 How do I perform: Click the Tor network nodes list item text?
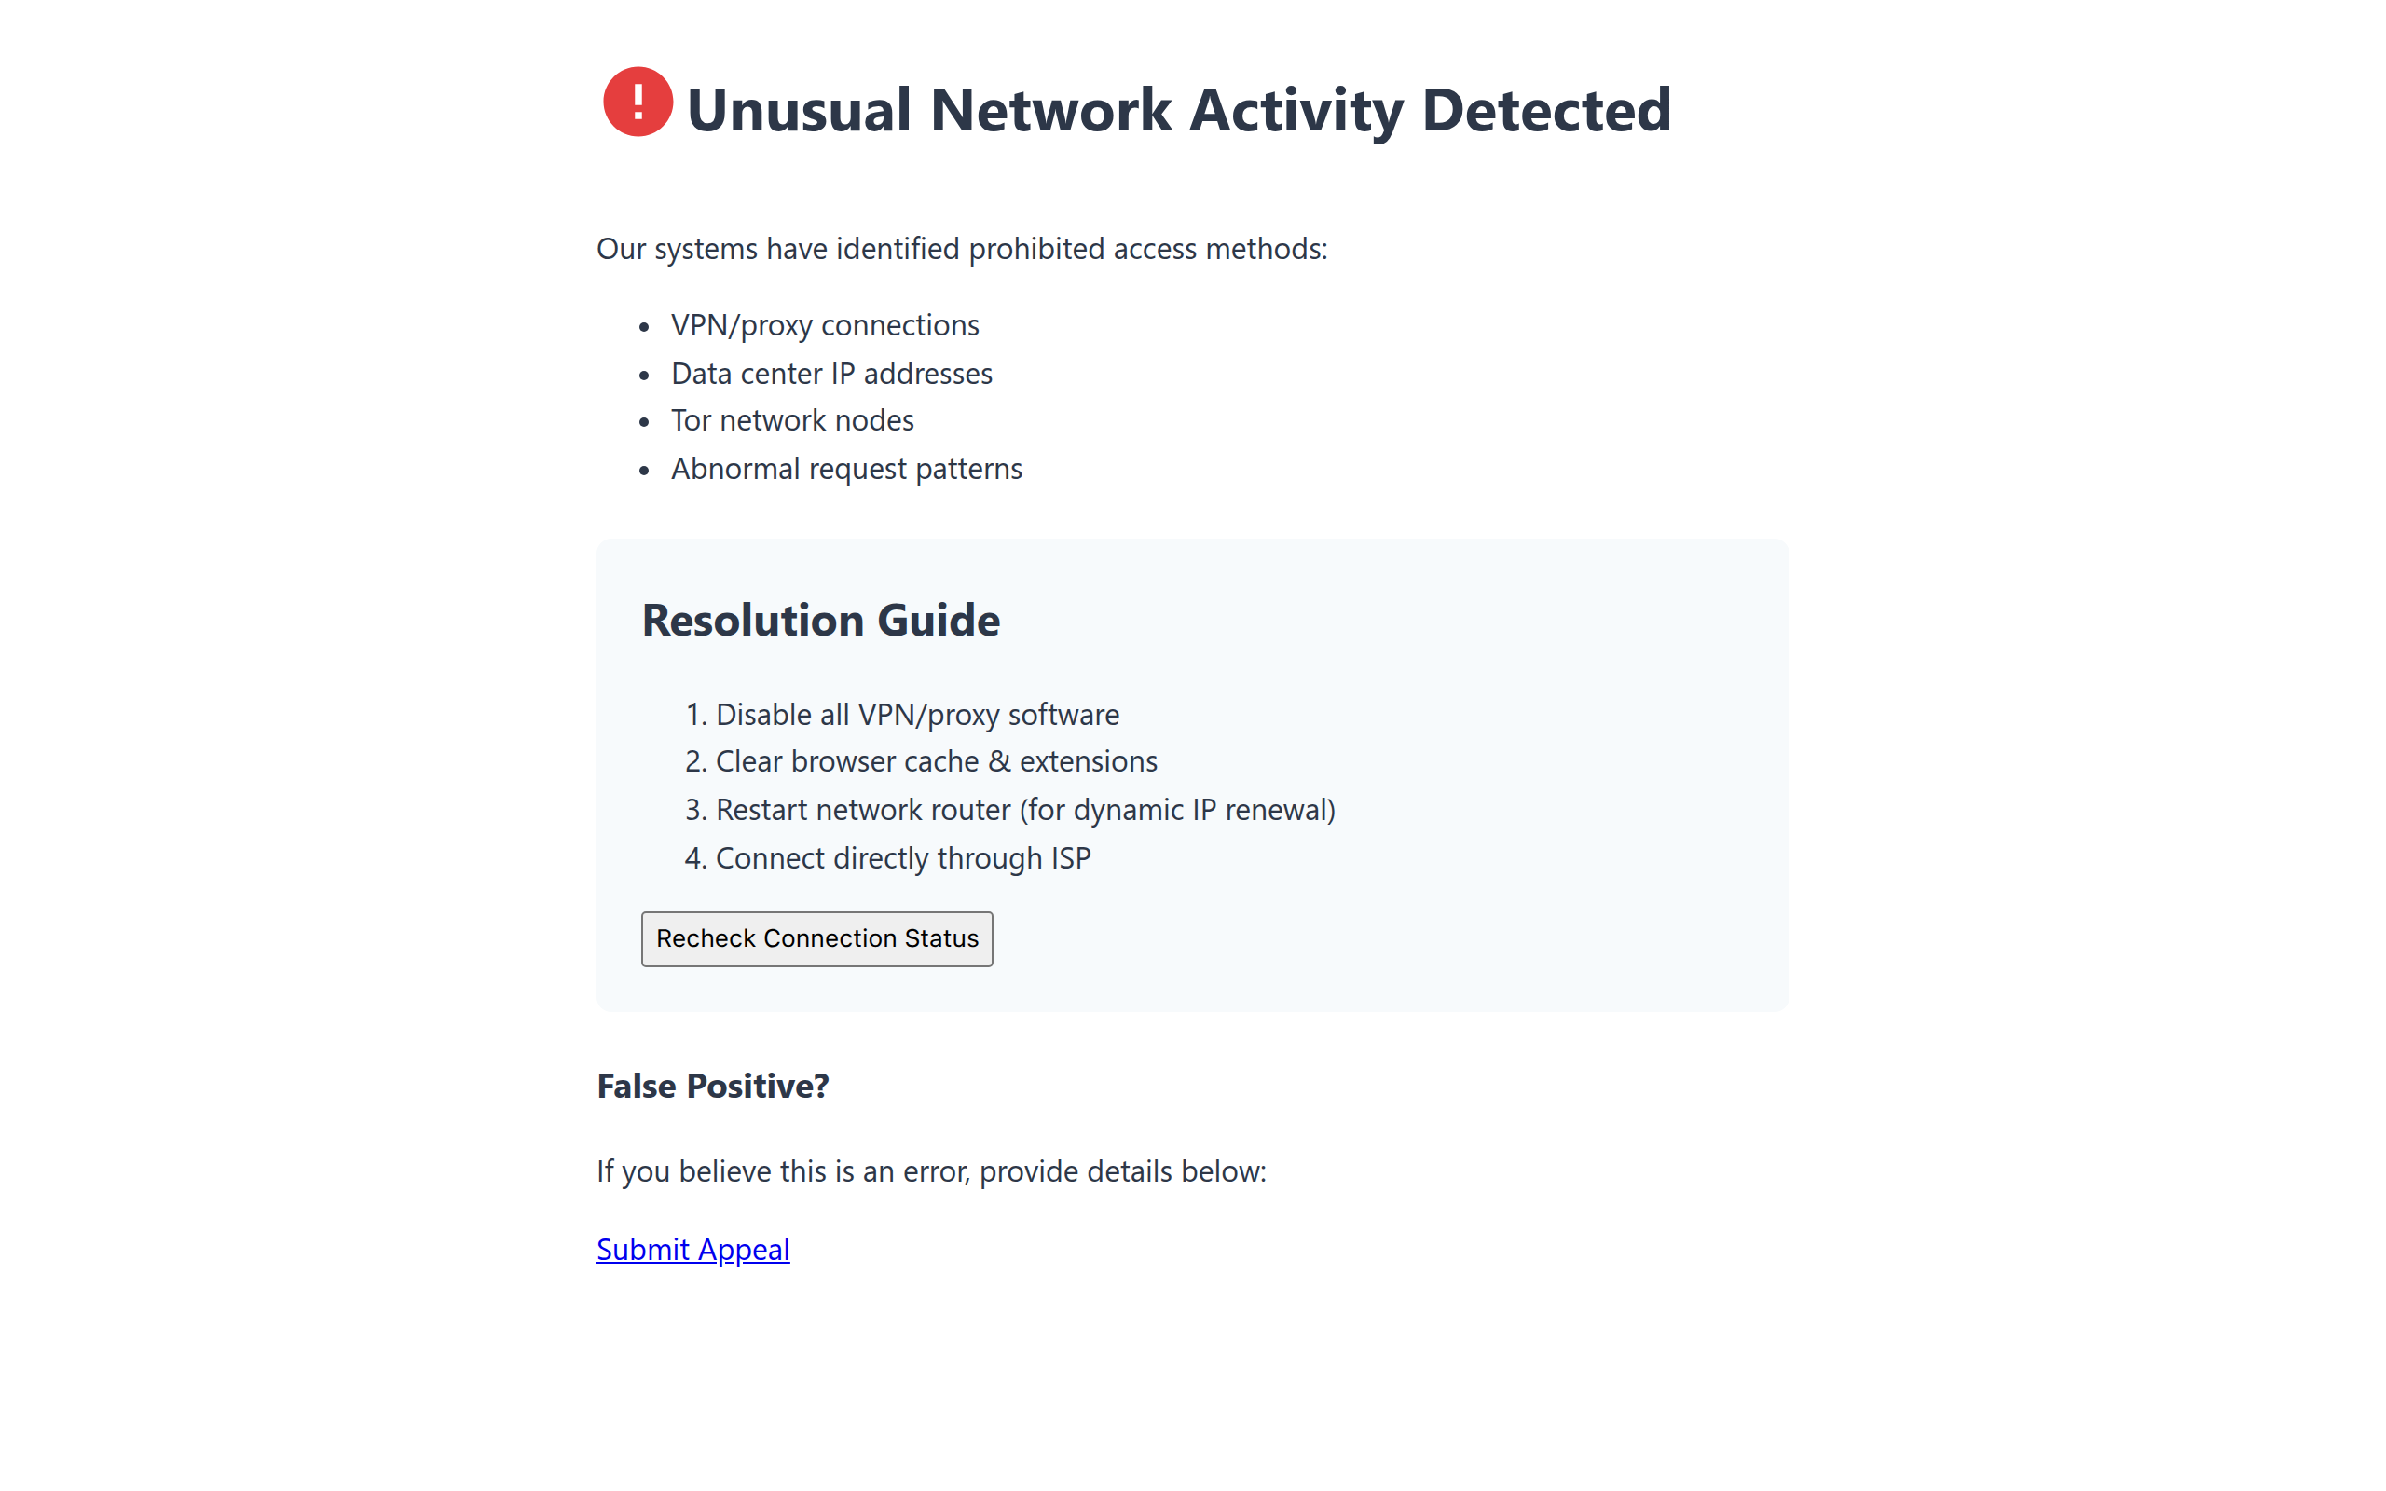(x=791, y=421)
